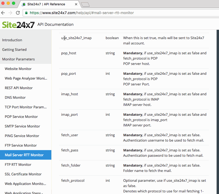Screen dimensions: 219x194
Task: Reload the page with refresh icon
Action: click(18, 13)
